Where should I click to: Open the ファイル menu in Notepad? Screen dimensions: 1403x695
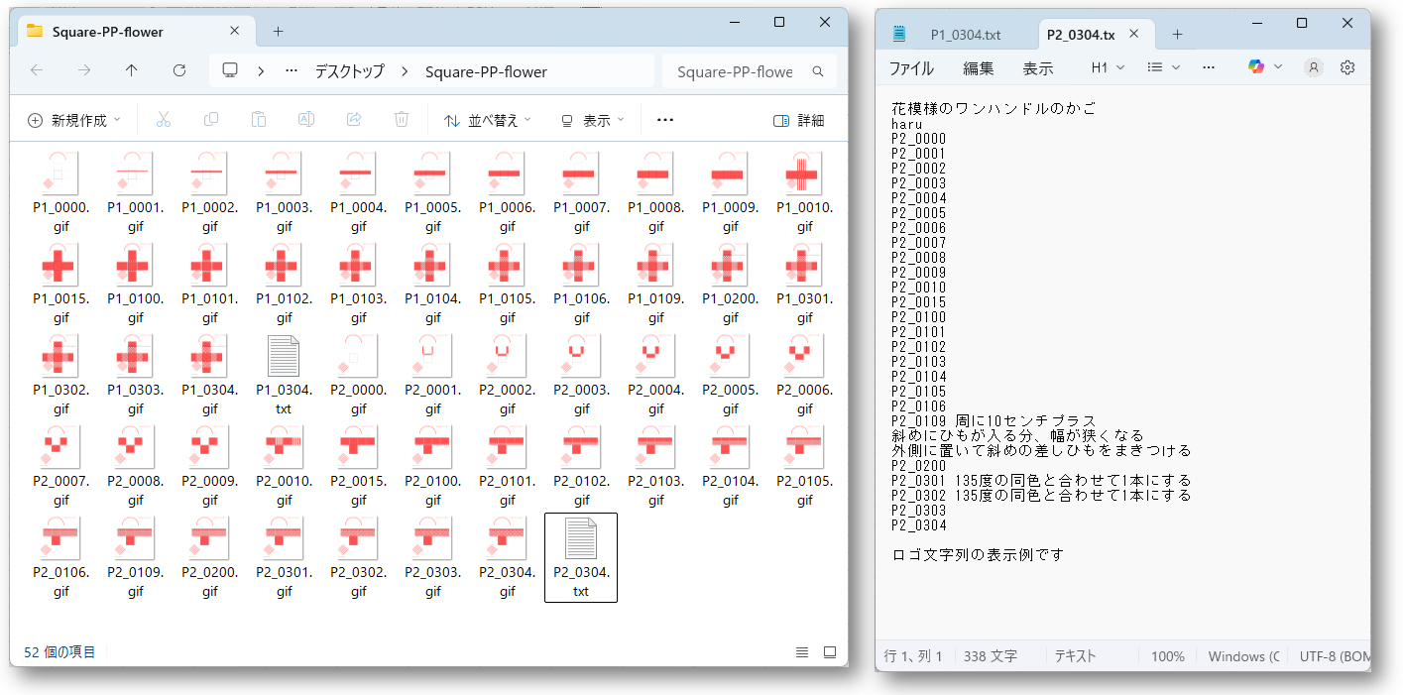click(910, 68)
